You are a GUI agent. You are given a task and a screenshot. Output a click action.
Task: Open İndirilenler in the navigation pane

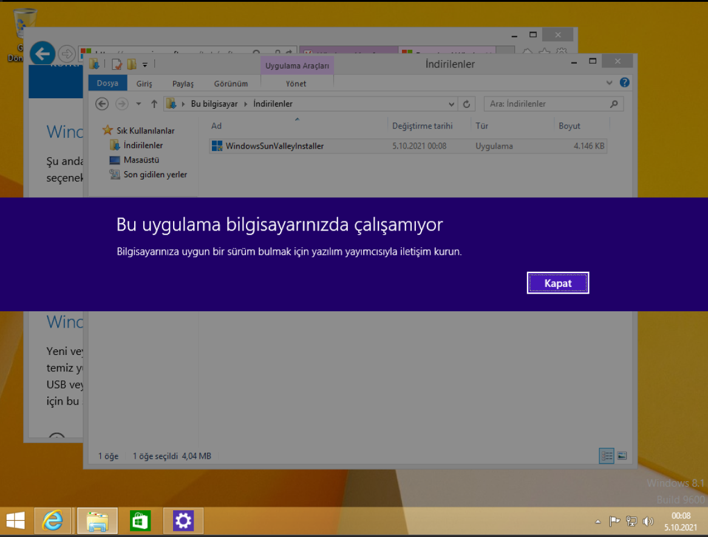point(143,145)
